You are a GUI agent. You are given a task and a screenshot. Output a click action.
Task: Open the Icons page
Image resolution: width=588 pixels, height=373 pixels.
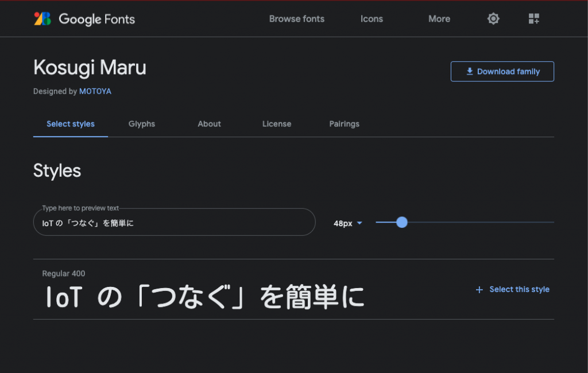click(x=372, y=19)
